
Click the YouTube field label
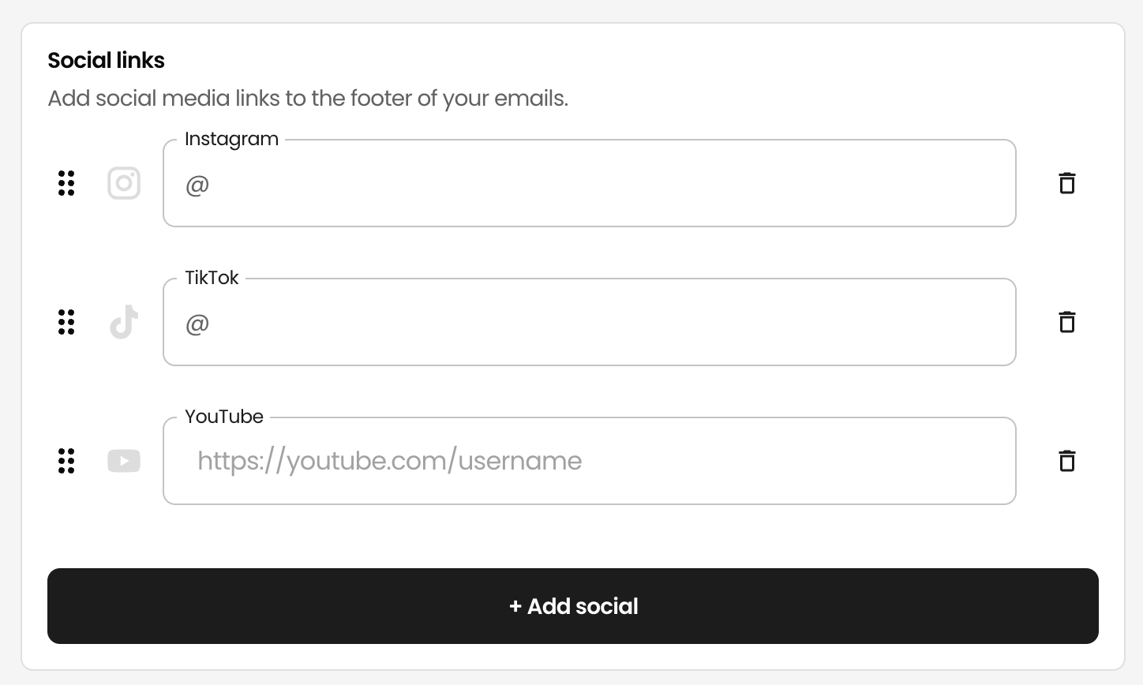[x=224, y=417]
